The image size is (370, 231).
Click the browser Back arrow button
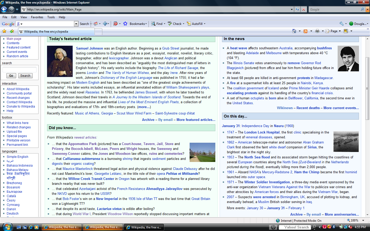pyautogui.click(x=4, y=9)
